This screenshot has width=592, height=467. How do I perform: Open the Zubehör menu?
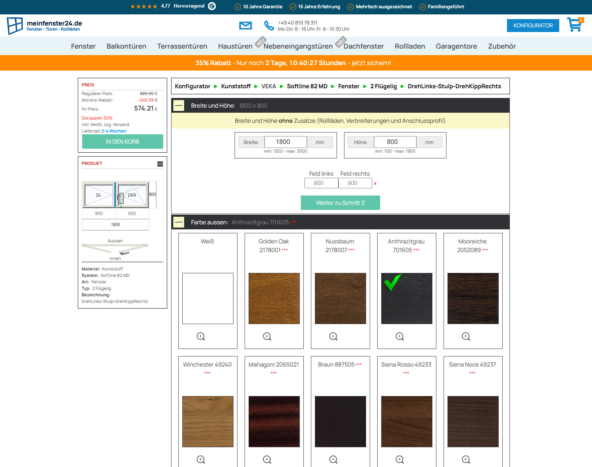click(502, 46)
